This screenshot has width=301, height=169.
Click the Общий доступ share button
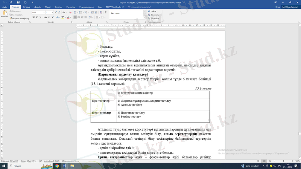(x=290, y=7)
